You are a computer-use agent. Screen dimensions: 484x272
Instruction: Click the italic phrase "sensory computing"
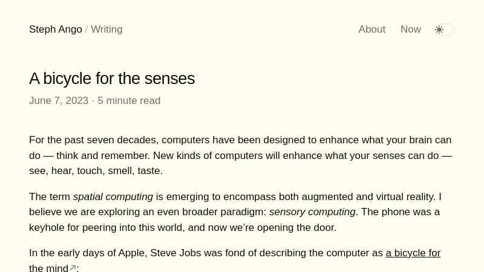(312, 212)
